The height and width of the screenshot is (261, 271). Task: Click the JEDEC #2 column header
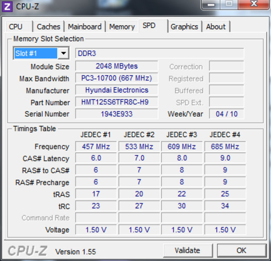(139, 135)
